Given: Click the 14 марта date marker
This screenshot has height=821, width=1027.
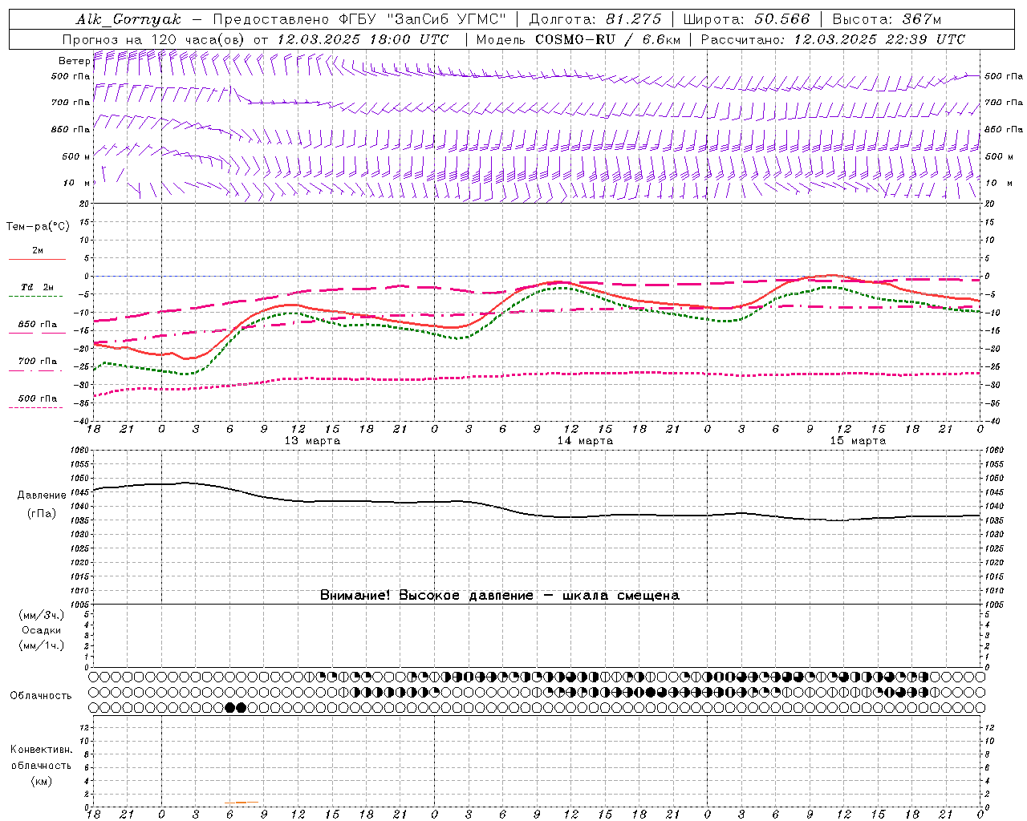Looking at the screenshot, I should (x=585, y=441).
